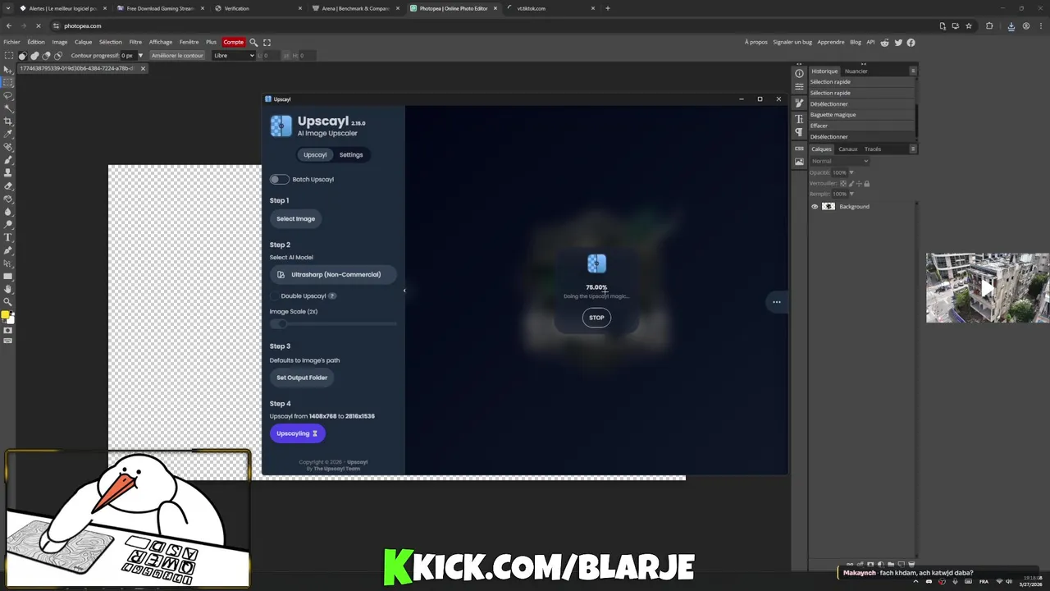This screenshot has height=591, width=1050.
Task: Open Photopea Reddit link icon
Action: pos(884,42)
